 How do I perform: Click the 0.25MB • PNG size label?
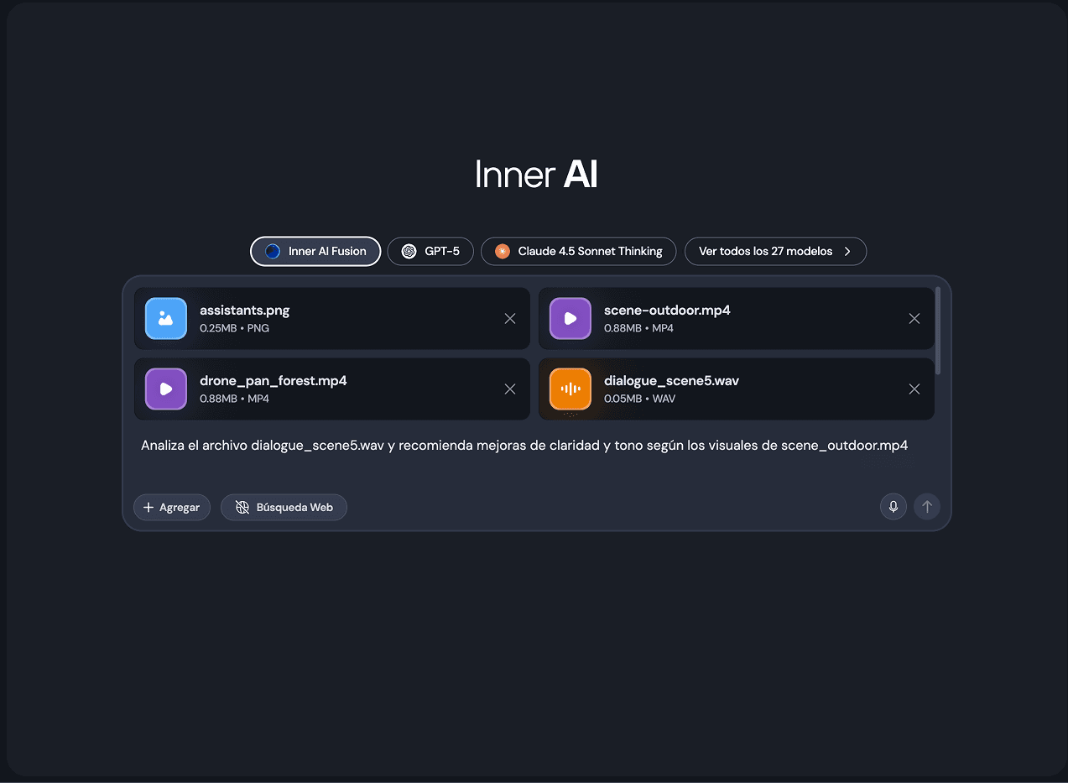pos(235,328)
